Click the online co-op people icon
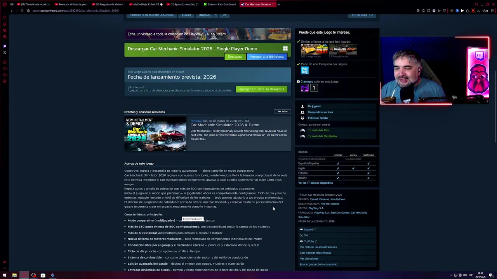The width and height of the screenshot is (497, 279). coord(302,112)
